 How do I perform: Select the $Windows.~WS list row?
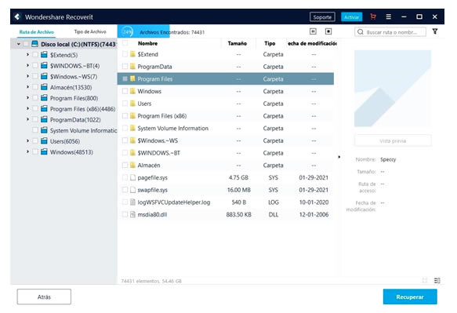[226, 140]
